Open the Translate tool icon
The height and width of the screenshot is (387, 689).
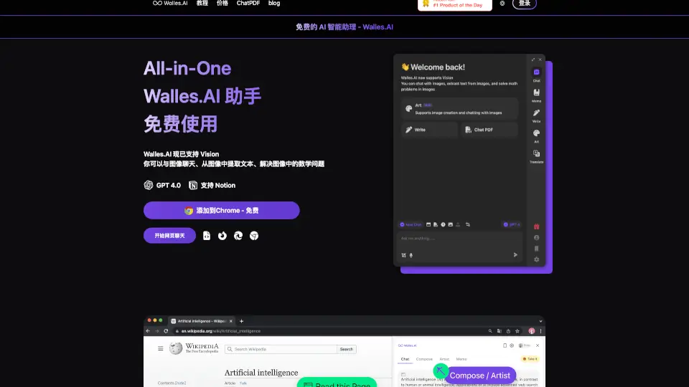tap(536, 154)
